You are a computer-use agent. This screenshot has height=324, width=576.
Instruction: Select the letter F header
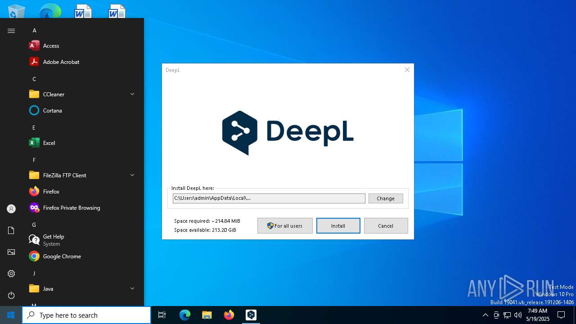[34, 160]
